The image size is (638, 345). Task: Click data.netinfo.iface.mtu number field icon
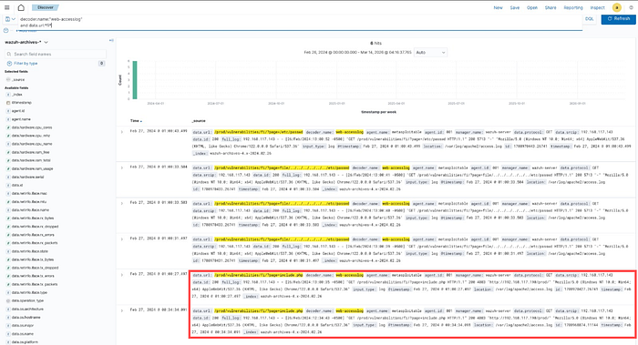coord(8,201)
